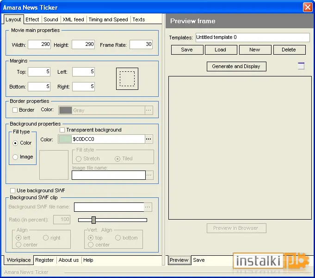Viewport: 315px width, 278px height.
Task: Click the Templates name field
Action: pos(253,38)
